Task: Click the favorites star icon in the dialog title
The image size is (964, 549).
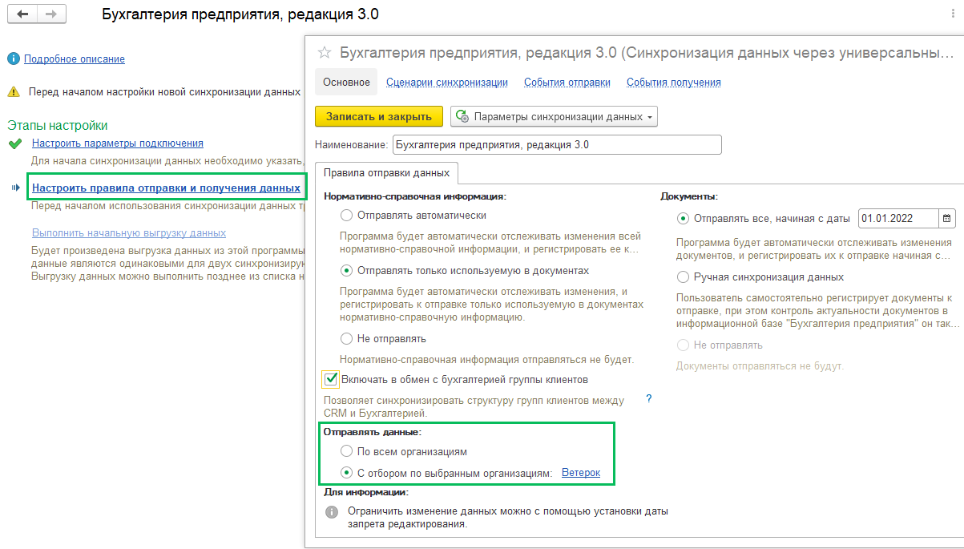Action: [x=325, y=53]
